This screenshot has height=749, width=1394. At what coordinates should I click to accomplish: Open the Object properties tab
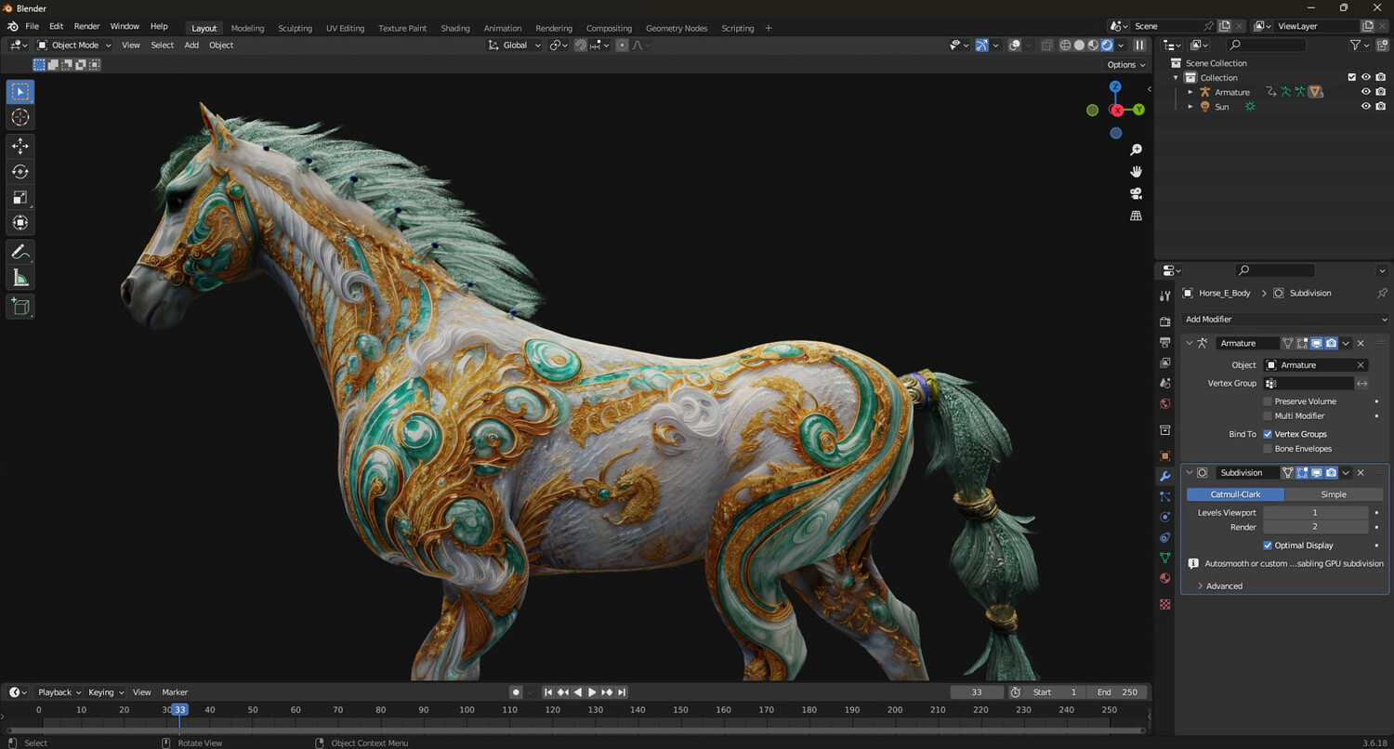click(1165, 456)
